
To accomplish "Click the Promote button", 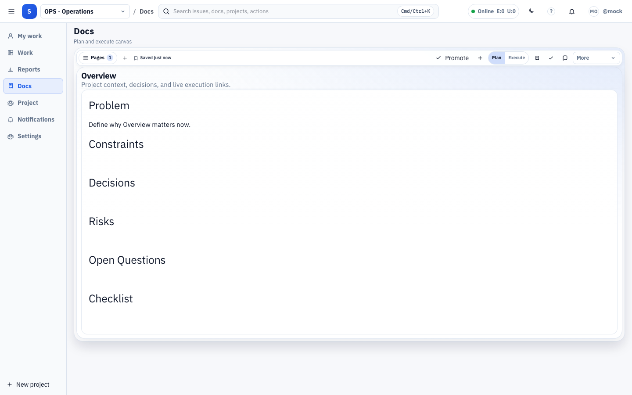I will pos(452,57).
